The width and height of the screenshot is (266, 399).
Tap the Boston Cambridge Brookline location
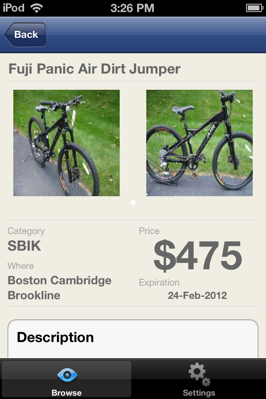point(59,288)
